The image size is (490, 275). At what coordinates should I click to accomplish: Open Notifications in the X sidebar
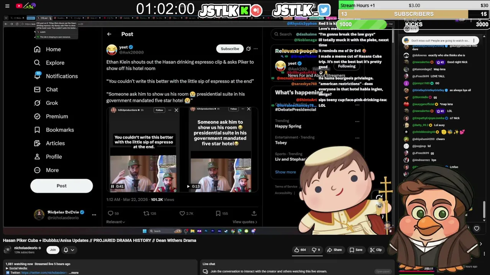56,76
